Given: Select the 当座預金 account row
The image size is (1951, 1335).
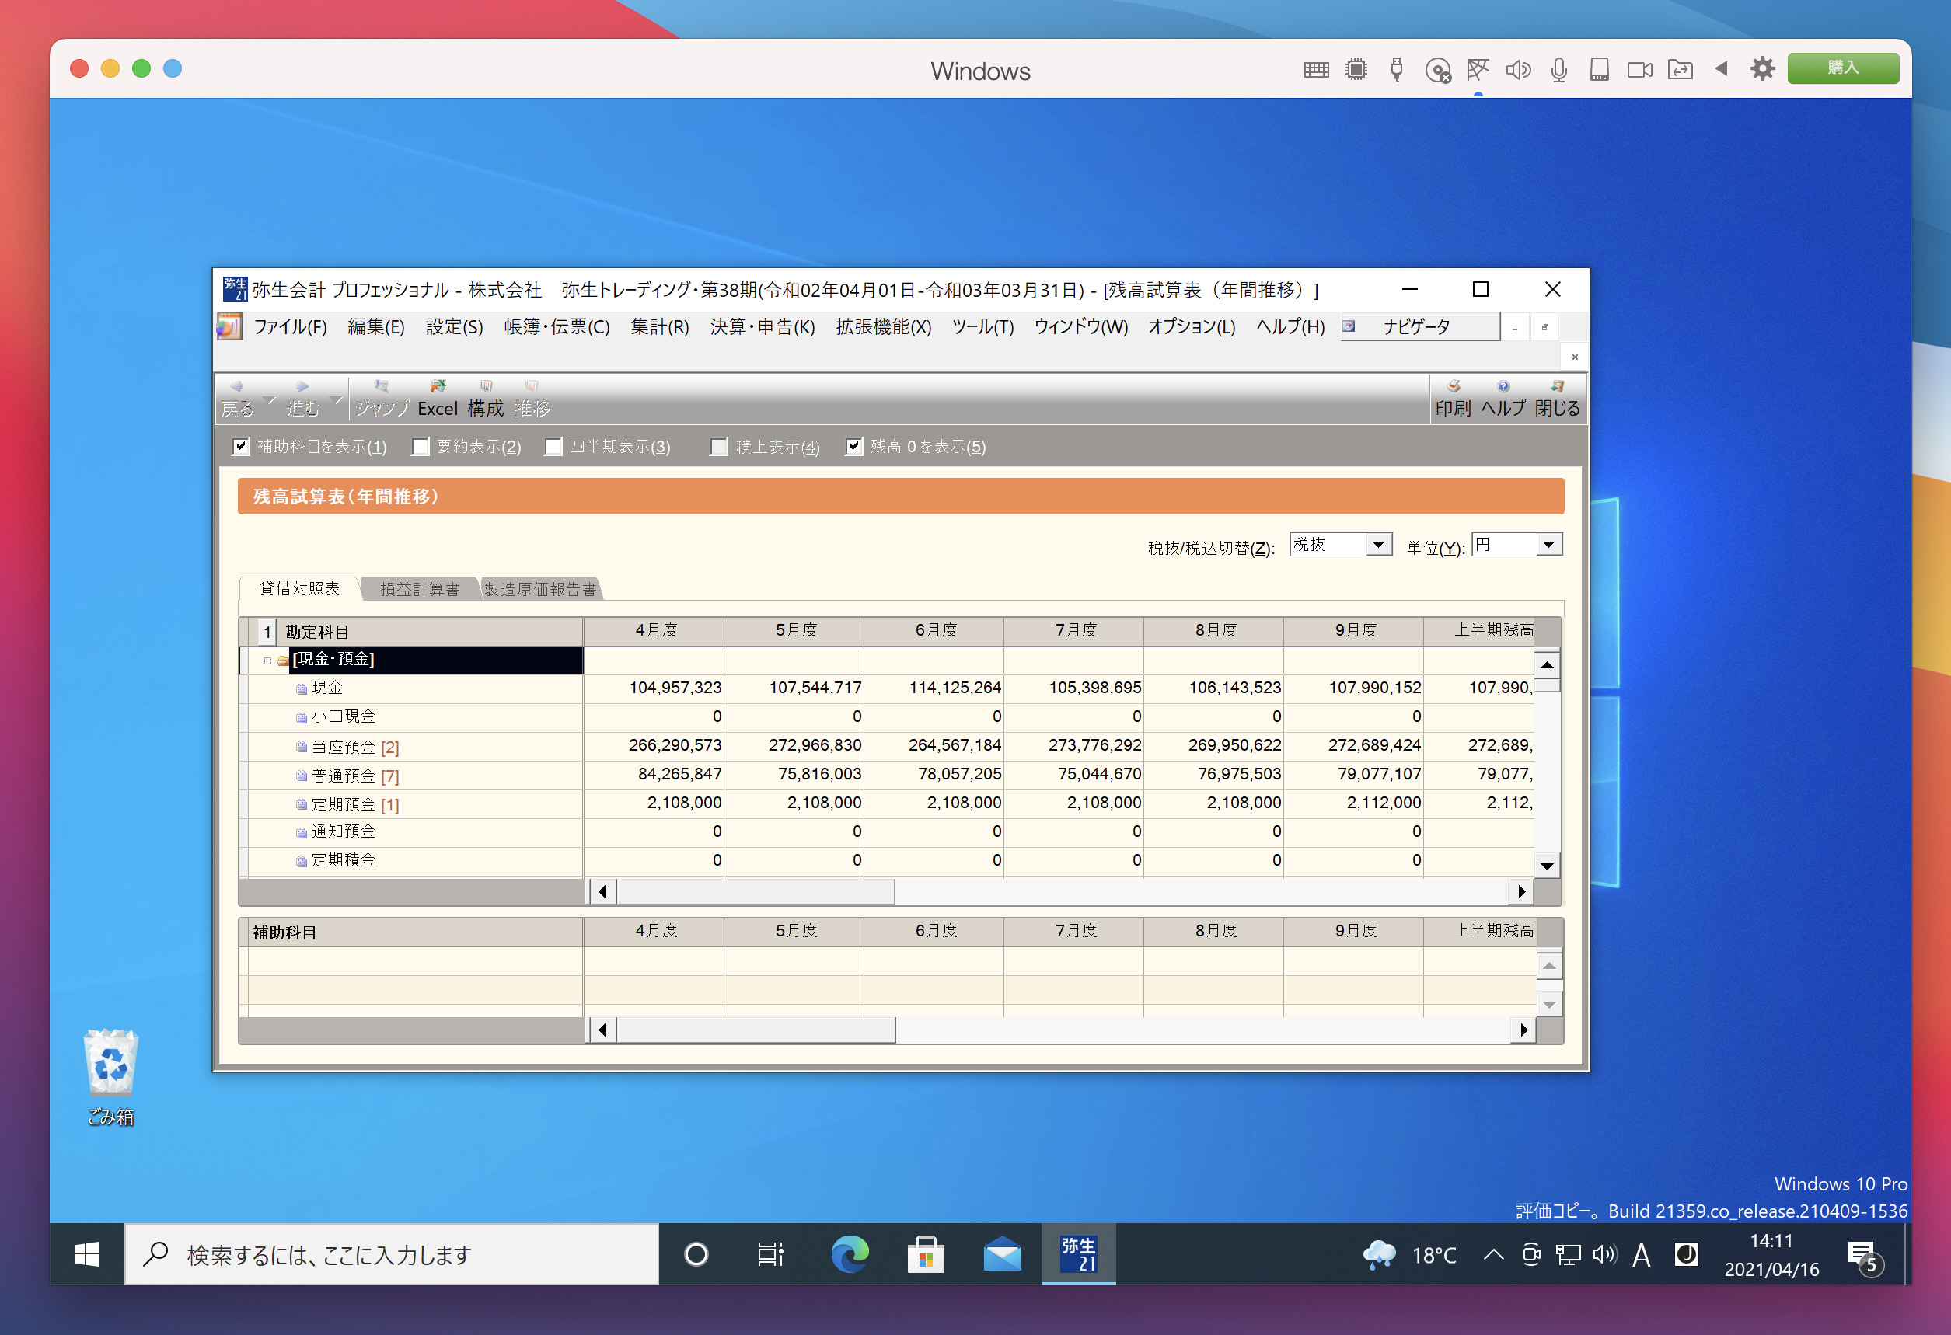Looking at the screenshot, I should [x=344, y=747].
